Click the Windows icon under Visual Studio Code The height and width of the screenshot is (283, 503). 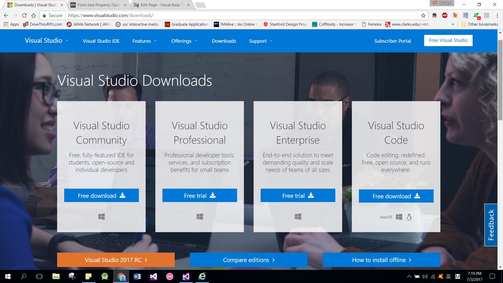click(x=399, y=217)
